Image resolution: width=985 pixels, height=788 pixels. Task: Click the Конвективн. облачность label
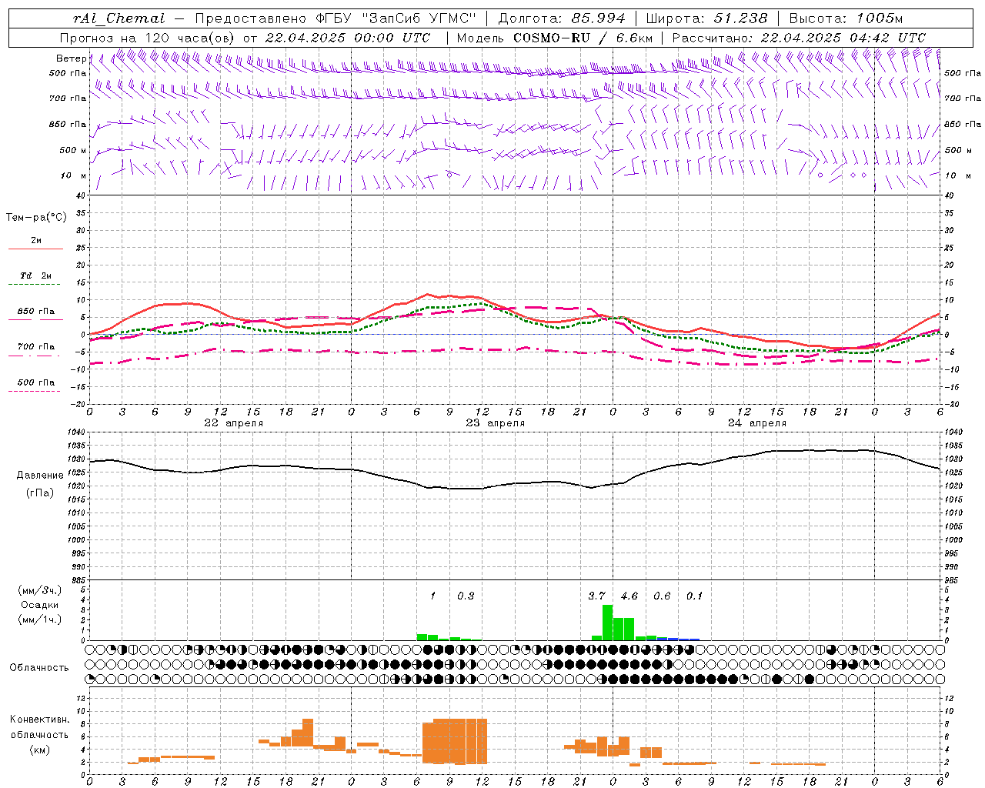[x=39, y=726]
